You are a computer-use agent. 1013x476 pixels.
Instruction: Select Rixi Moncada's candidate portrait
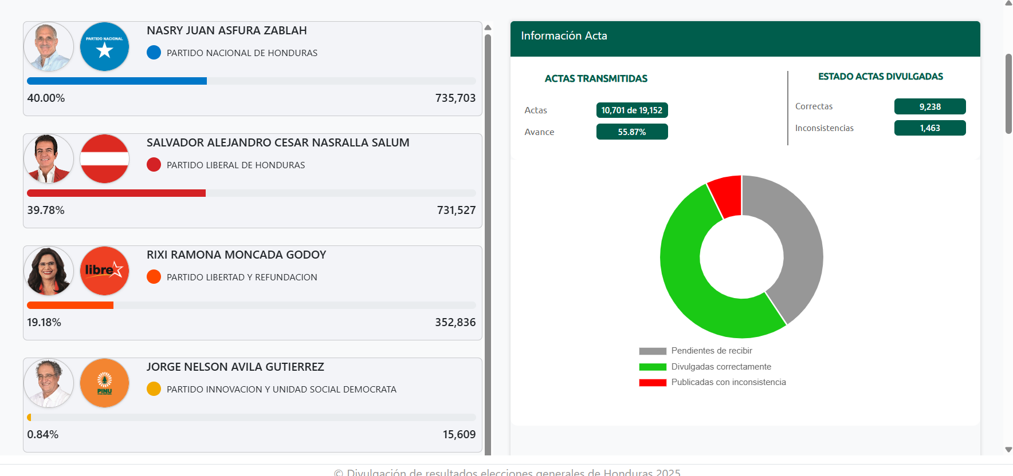(x=49, y=271)
